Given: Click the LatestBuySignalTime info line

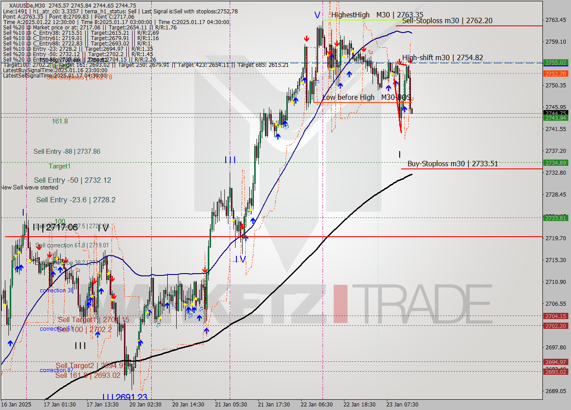Looking at the screenshot, I should (x=55, y=70).
